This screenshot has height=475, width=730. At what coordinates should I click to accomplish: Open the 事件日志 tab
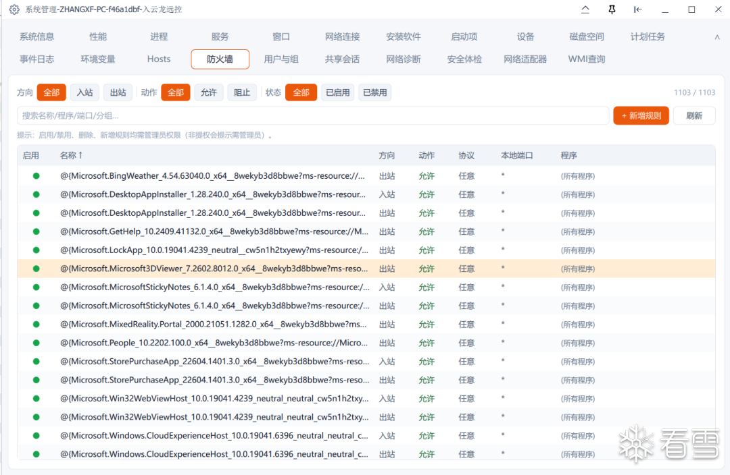(x=36, y=59)
